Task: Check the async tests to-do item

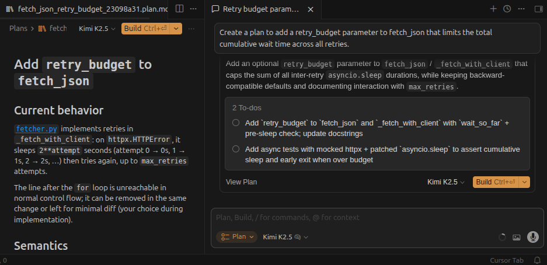Action: (236, 149)
